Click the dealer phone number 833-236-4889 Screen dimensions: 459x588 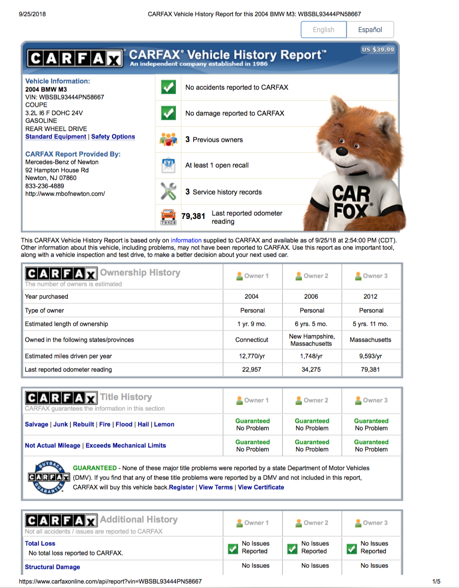click(x=45, y=186)
